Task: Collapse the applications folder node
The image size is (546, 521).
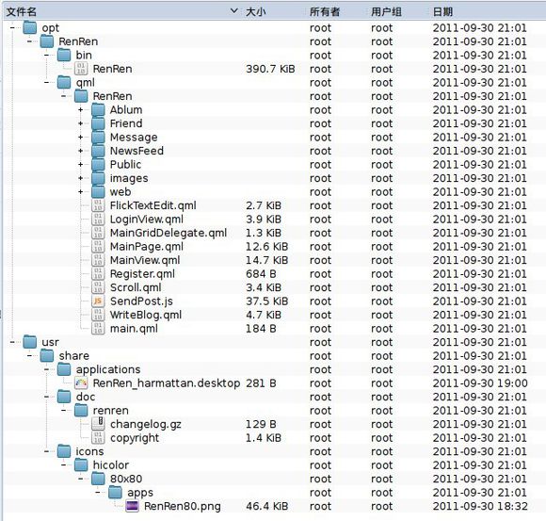Action: coord(47,369)
